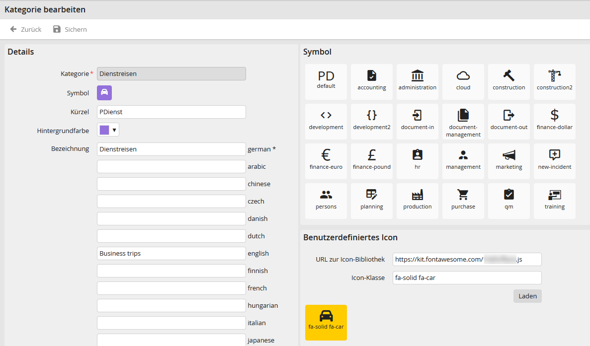Click the Zurück back button
The width and height of the screenshot is (590, 346).
[25, 29]
